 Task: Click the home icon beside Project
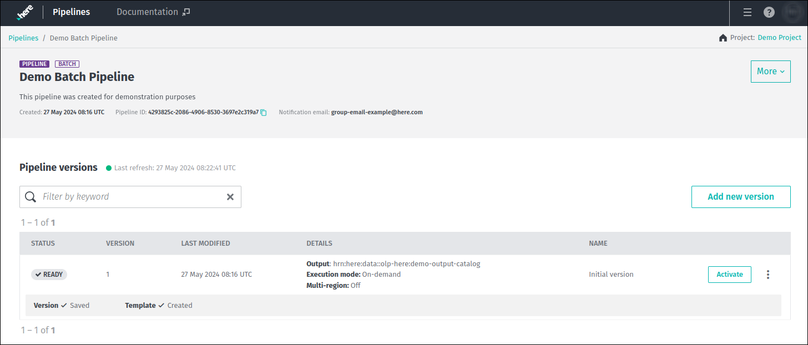tap(723, 38)
